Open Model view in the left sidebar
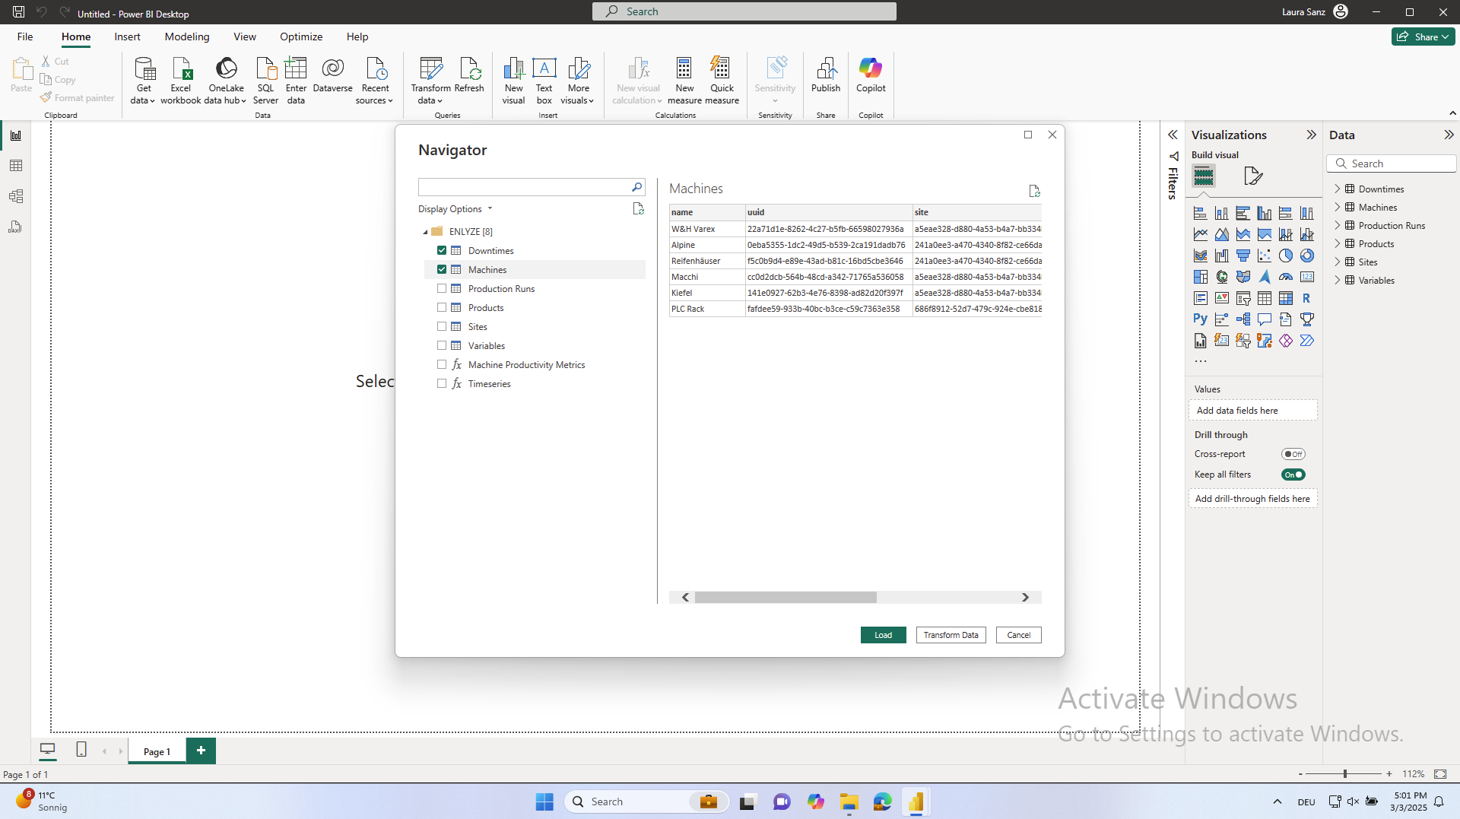The image size is (1460, 819). tap(16, 196)
